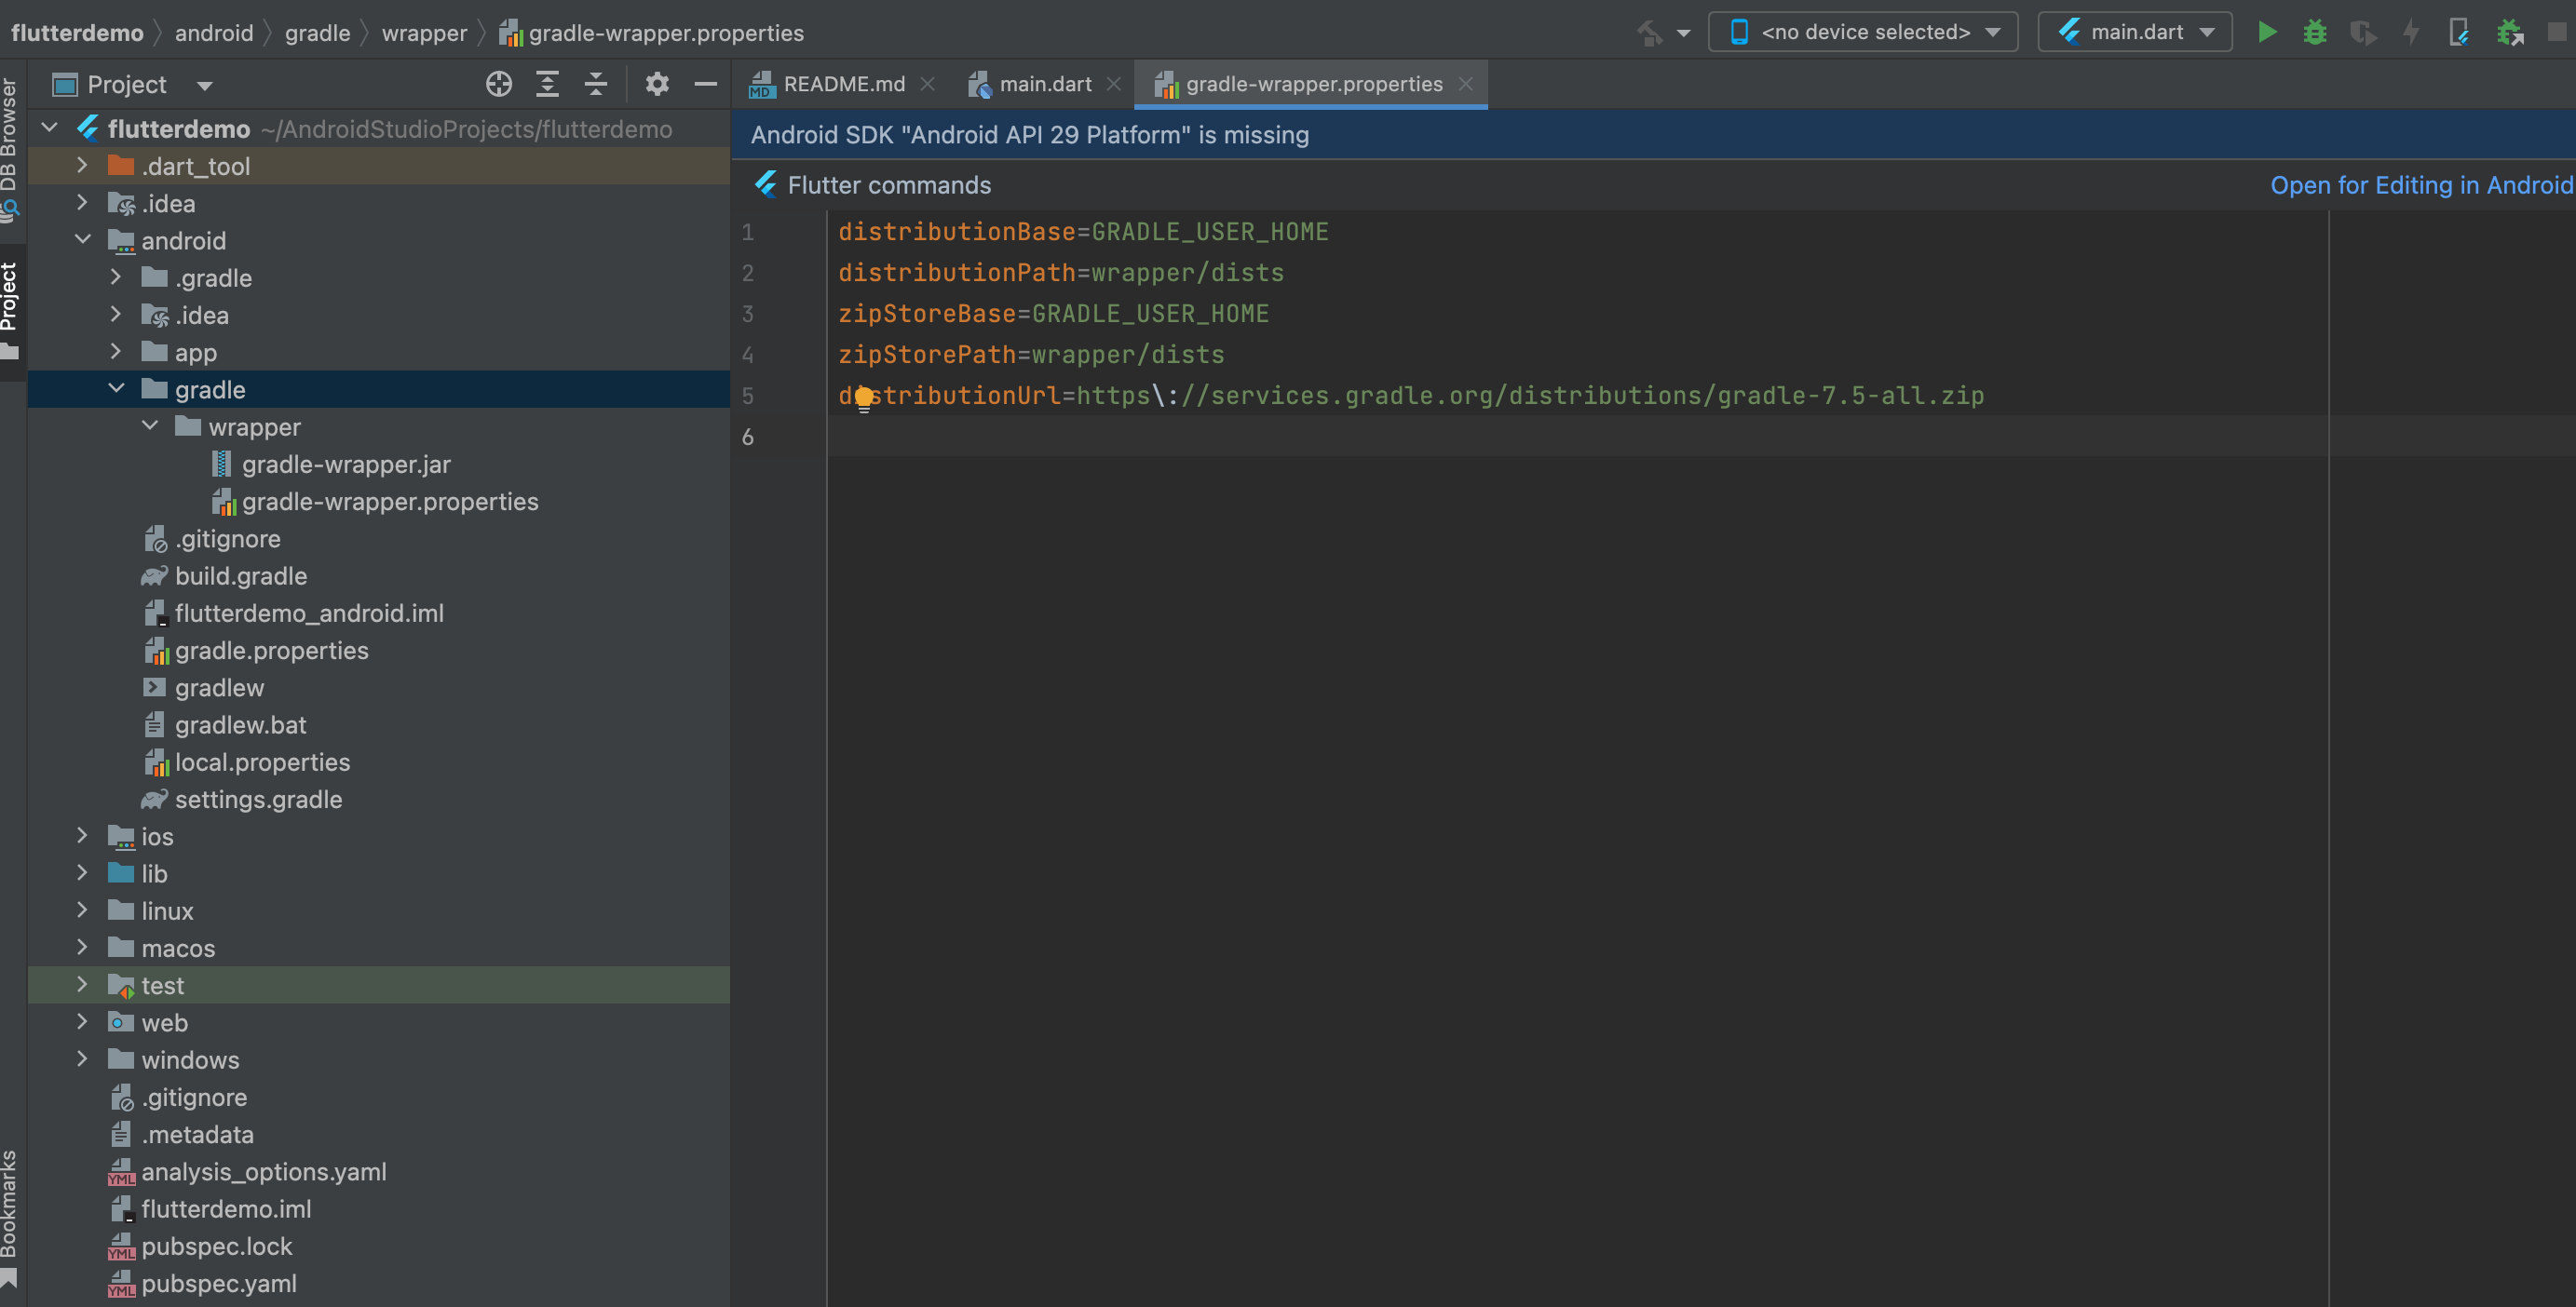Click Open for Editing in Android Studio link
The height and width of the screenshot is (1307, 2576).
(x=2422, y=183)
